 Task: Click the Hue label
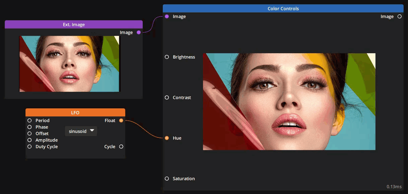pyautogui.click(x=177, y=138)
